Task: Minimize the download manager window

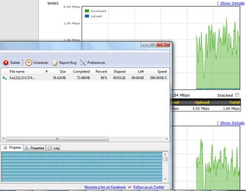Action: [145, 45]
